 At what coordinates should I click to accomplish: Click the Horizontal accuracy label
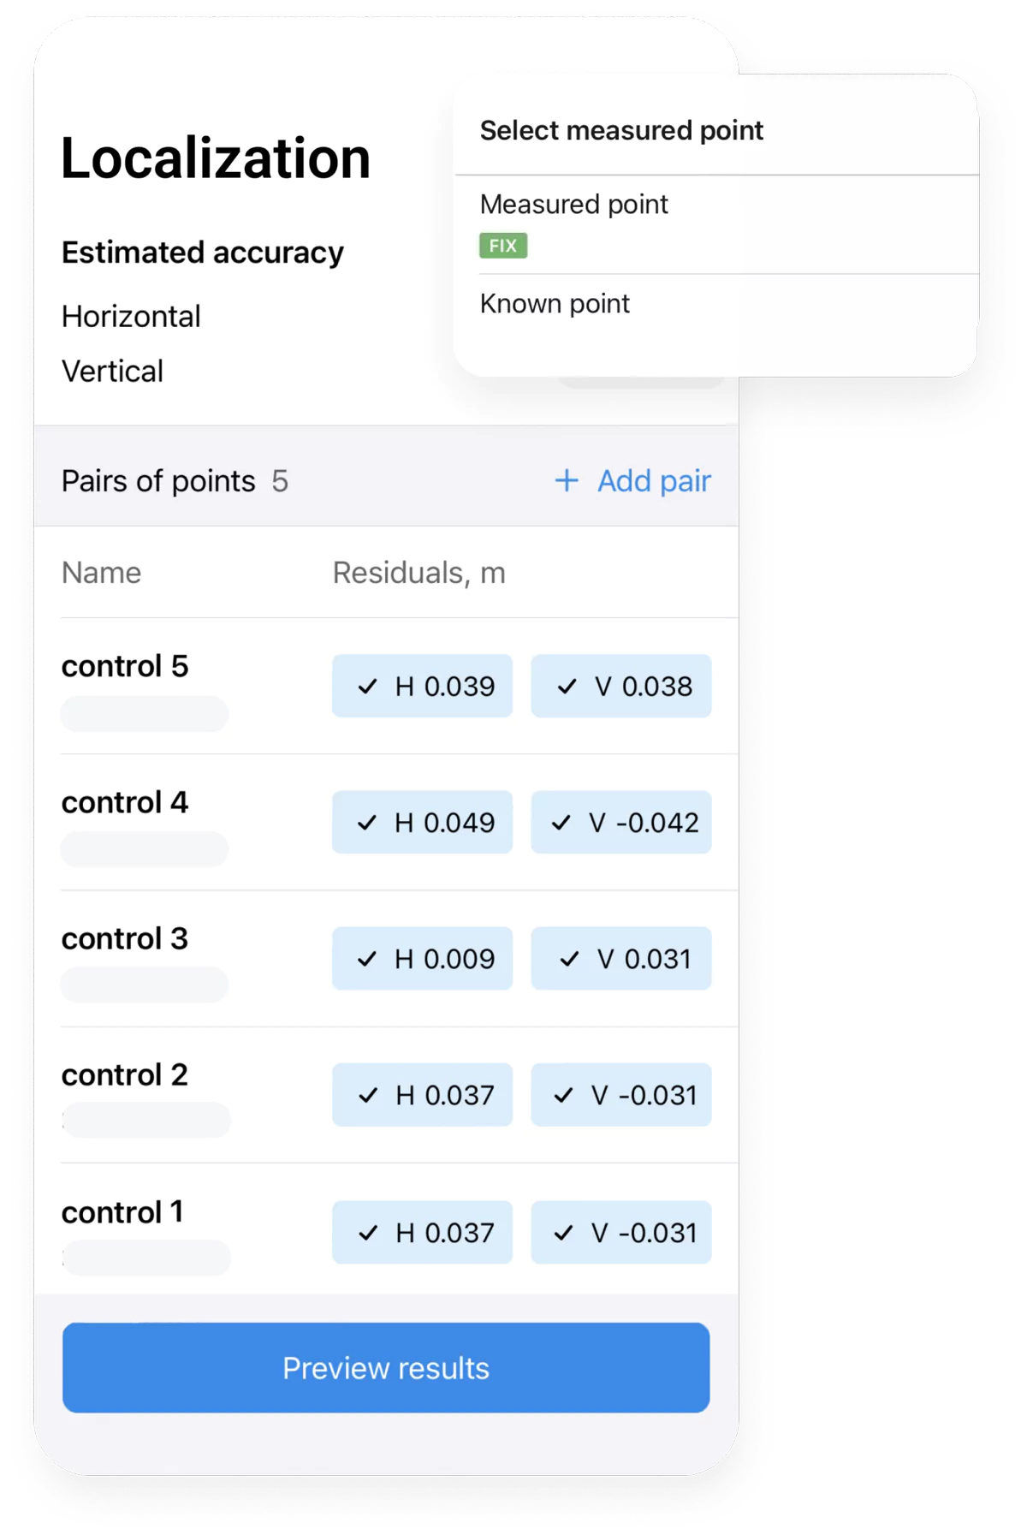pyautogui.click(x=130, y=316)
